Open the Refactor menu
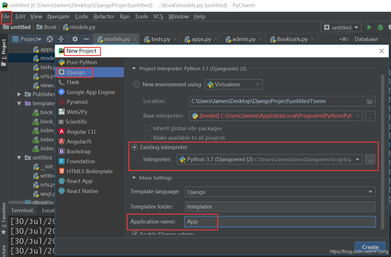Viewport: 391px width, 257px height. pyautogui.click(x=104, y=16)
